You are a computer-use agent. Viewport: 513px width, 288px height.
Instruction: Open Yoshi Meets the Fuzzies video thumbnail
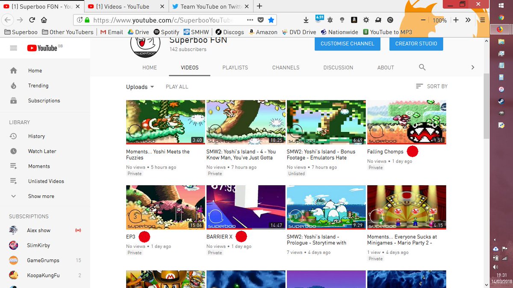tap(165, 122)
